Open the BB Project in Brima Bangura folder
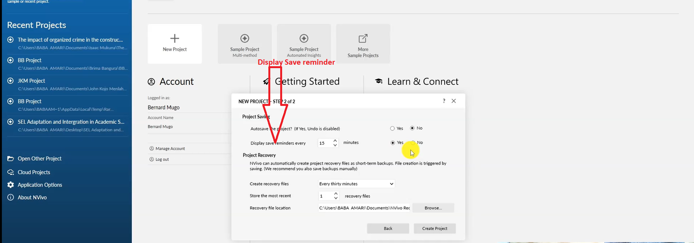This screenshot has height=243, width=694. (x=67, y=64)
